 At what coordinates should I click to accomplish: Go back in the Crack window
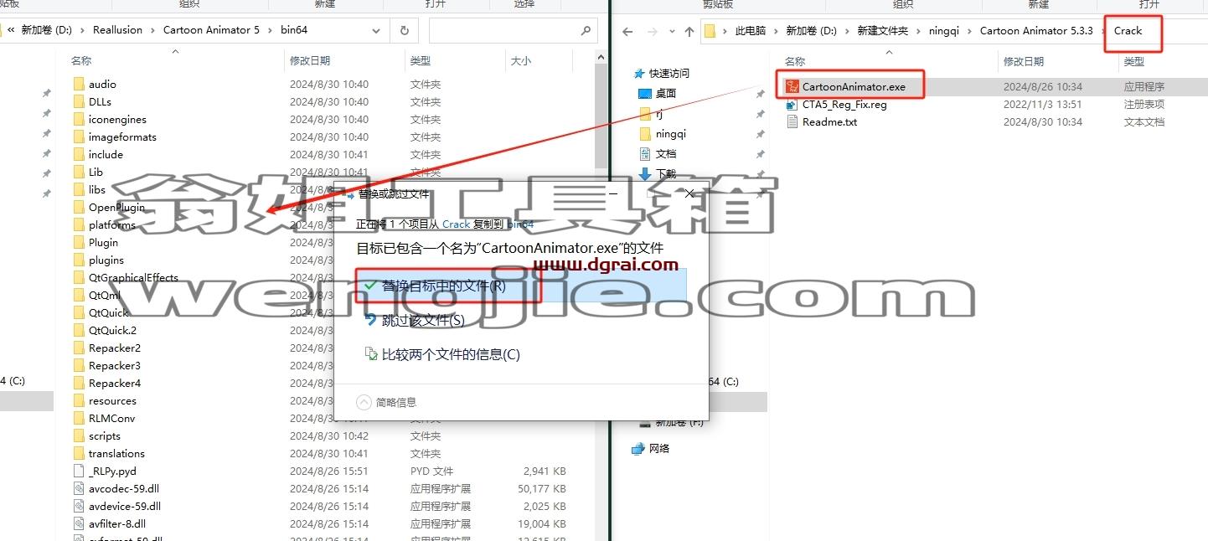[627, 32]
